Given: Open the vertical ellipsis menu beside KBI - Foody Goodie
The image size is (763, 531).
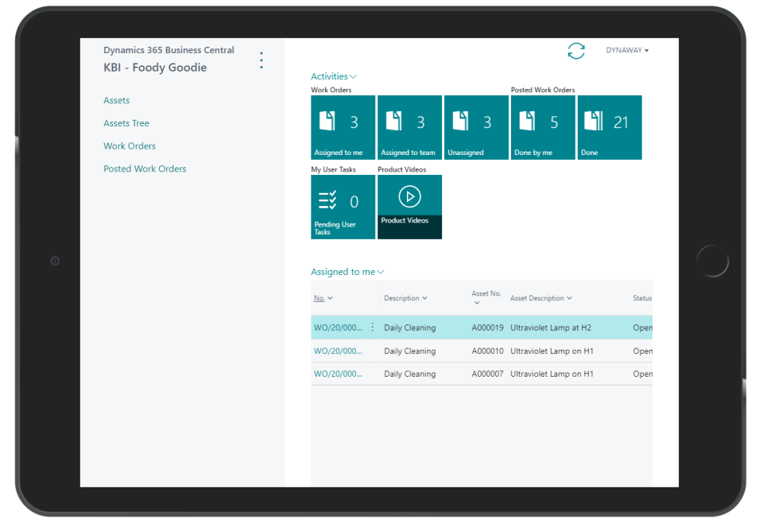Looking at the screenshot, I should 261,60.
